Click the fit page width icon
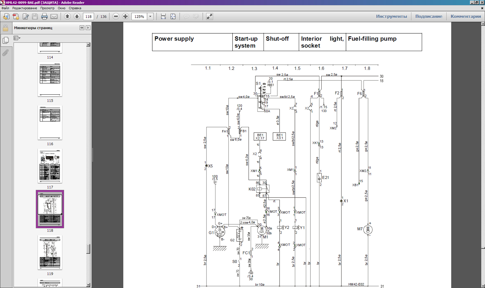Viewport: 485px width, 288px height. [x=163, y=17]
